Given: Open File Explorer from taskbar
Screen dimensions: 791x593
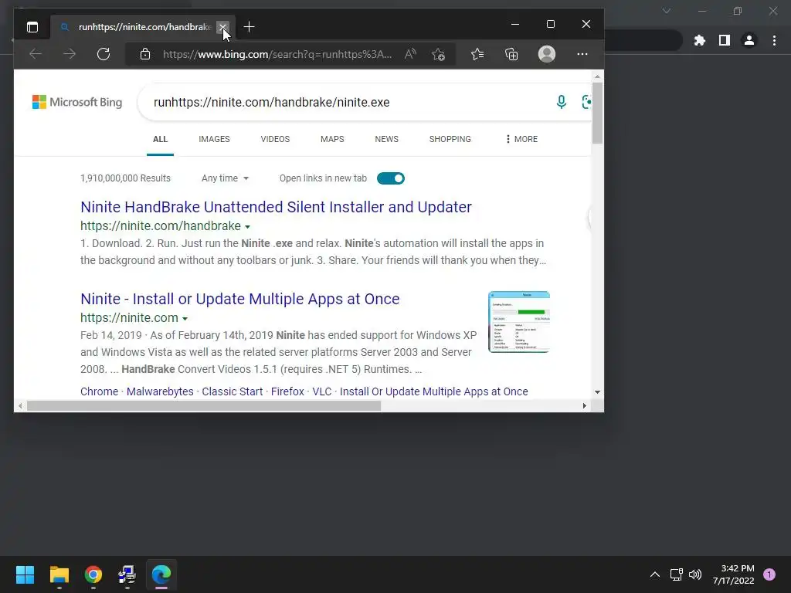Looking at the screenshot, I should pos(59,574).
